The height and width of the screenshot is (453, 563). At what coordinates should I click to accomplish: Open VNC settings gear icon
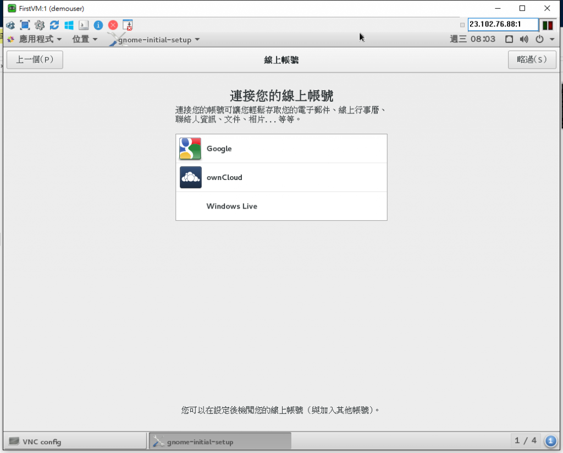pyautogui.click(x=40, y=25)
